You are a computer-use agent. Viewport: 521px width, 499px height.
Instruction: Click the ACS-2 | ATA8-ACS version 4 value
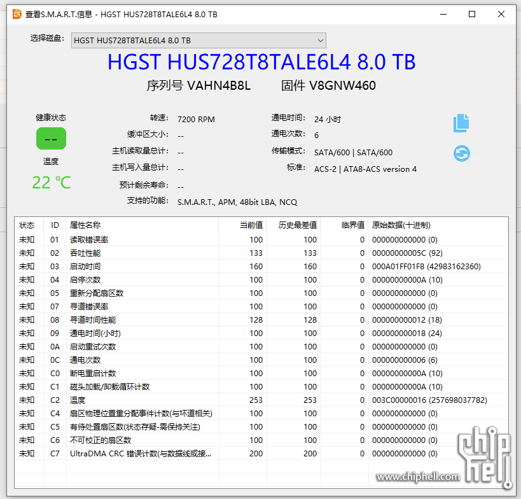(365, 169)
